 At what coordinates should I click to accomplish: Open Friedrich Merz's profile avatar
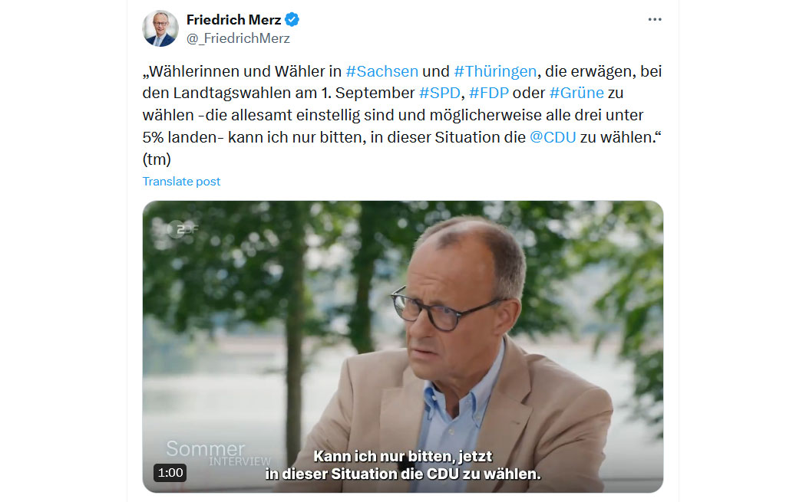click(x=160, y=28)
